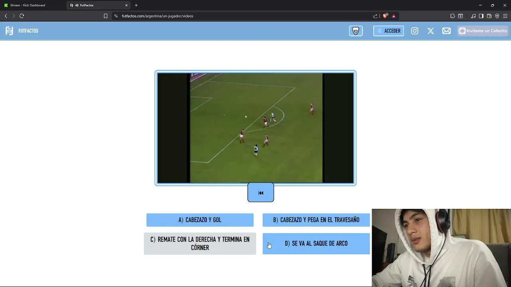Image resolution: width=511 pixels, height=287 pixels.
Task: Choose answer D) Se va al saque de arco
Action: pyautogui.click(x=316, y=244)
